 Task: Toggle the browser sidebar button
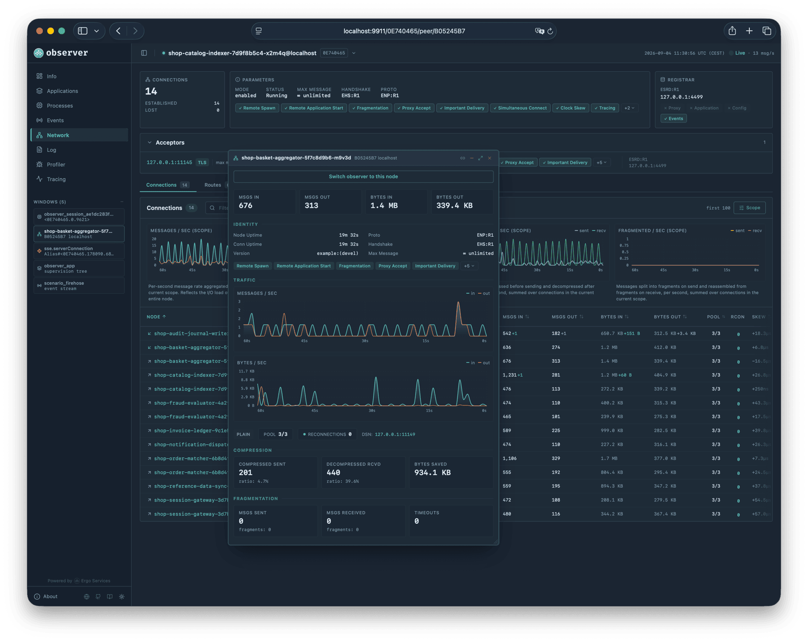pyautogui.click(x=83, y=31)
